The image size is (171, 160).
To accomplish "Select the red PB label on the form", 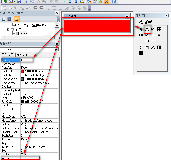I will 97,26.
